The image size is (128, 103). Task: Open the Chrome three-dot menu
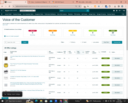pos(126,6)
